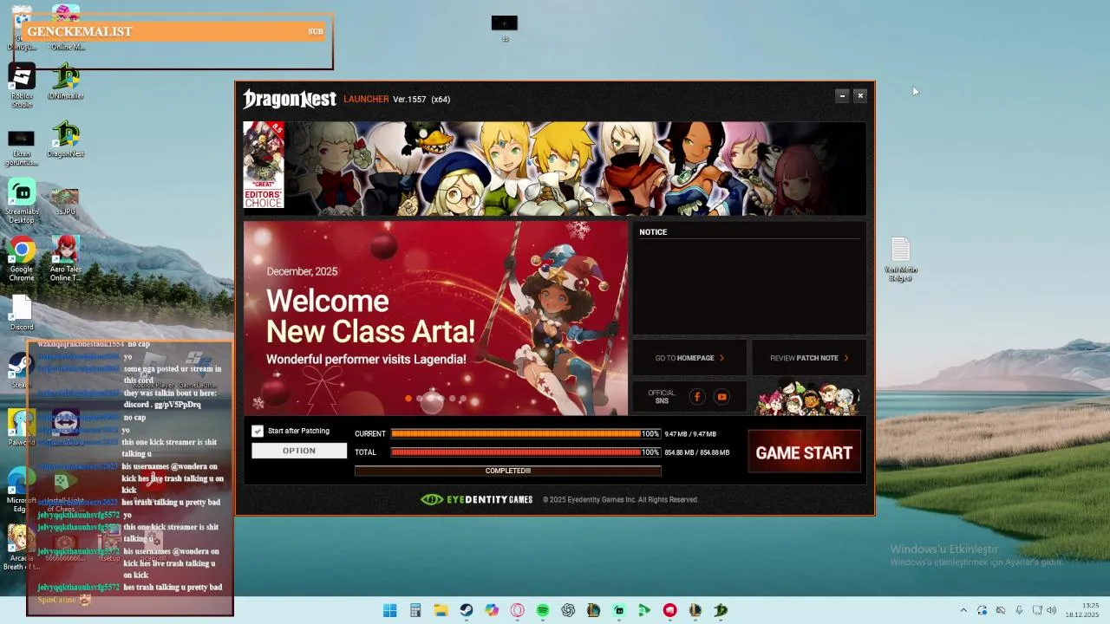The height and width of the screenshot is (624, 1110).
Task: Open the Aero Tales Online T... shortcut
Action: point(65,260)
